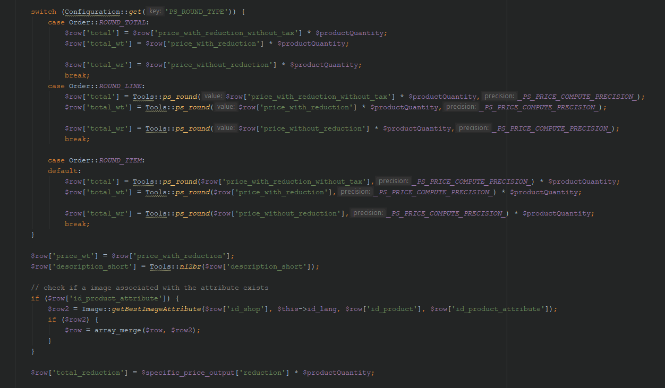Click the Image class name
Viewport: 665px width, 388px height.
pos(92,309)
